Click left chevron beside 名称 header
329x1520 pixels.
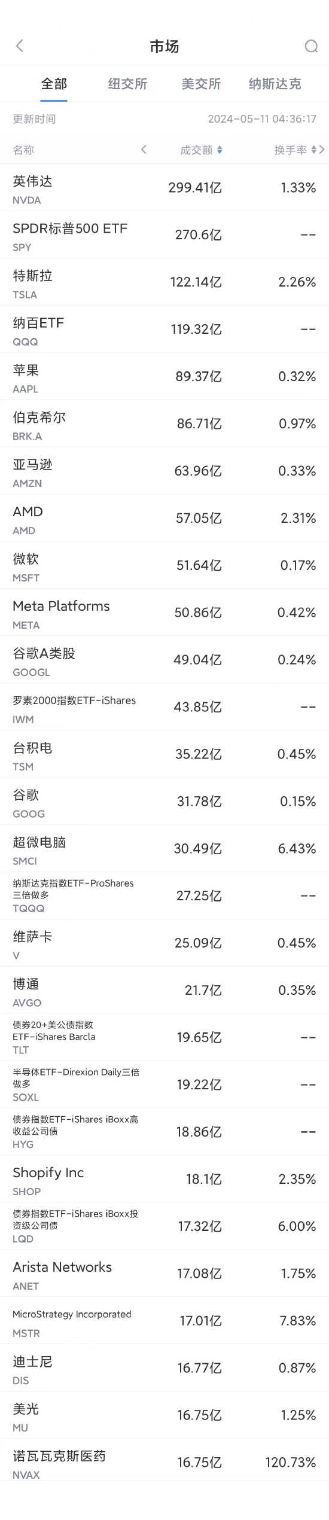pos(144,150)
